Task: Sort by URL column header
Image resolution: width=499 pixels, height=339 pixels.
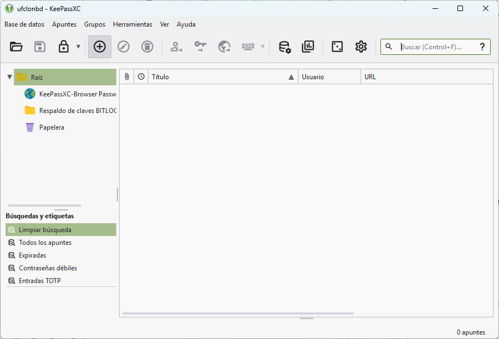Action: [427, 76]
